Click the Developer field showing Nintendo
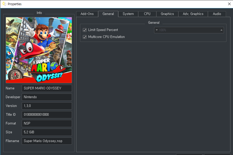Screen dimensions: 233x155 47,97
